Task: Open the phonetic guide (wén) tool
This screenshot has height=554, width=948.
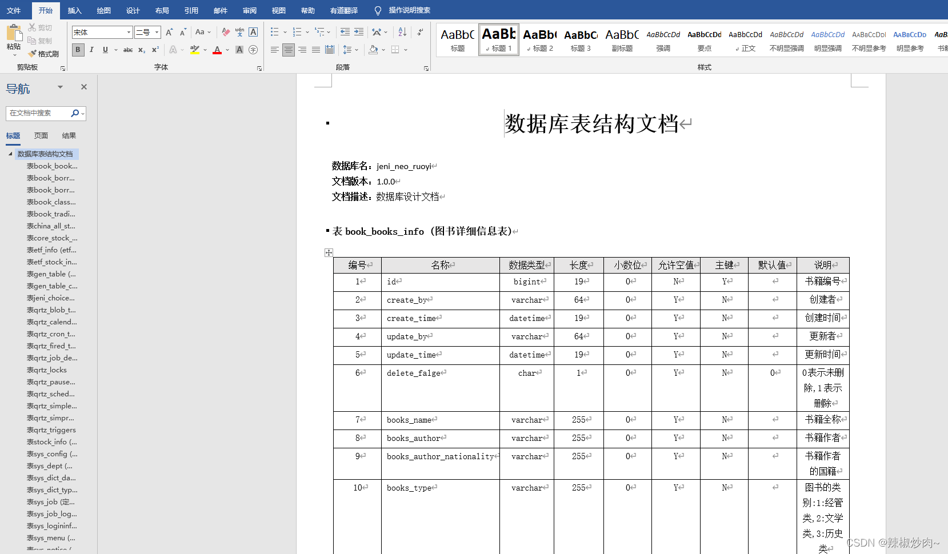Action: click(x=239, y=32)
